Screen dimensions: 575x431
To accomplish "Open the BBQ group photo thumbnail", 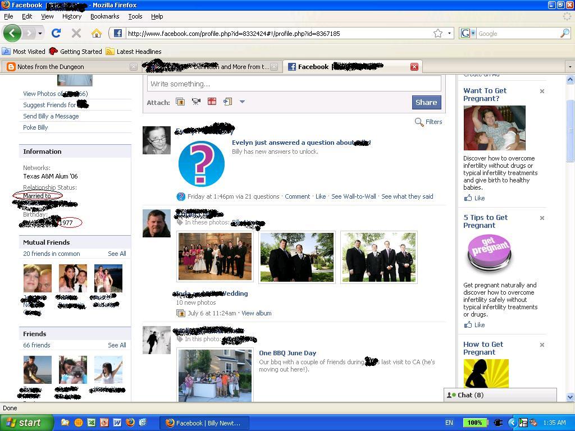I will (x=215, y=375).
